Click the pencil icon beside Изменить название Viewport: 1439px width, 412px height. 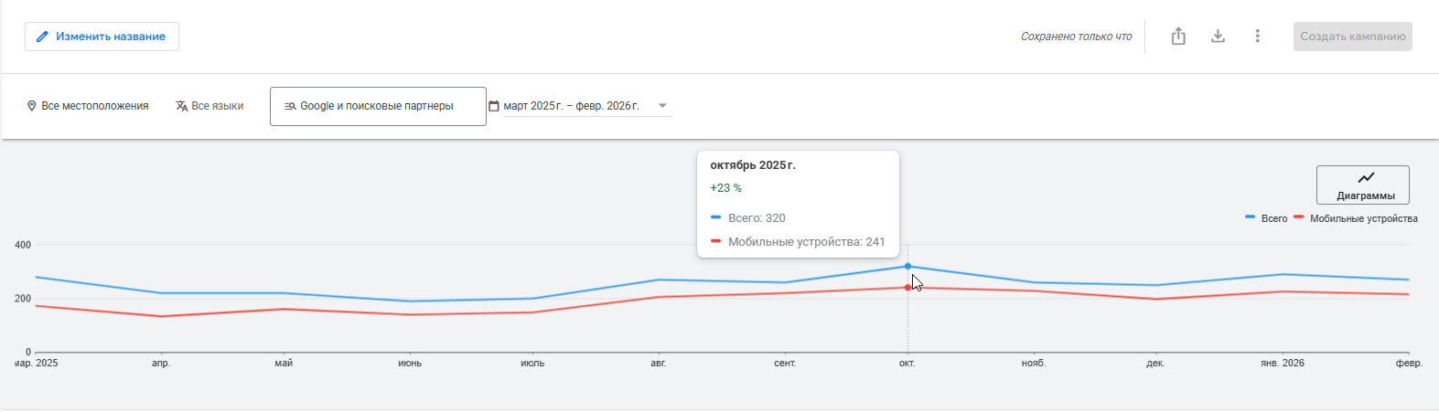point(41,37)
